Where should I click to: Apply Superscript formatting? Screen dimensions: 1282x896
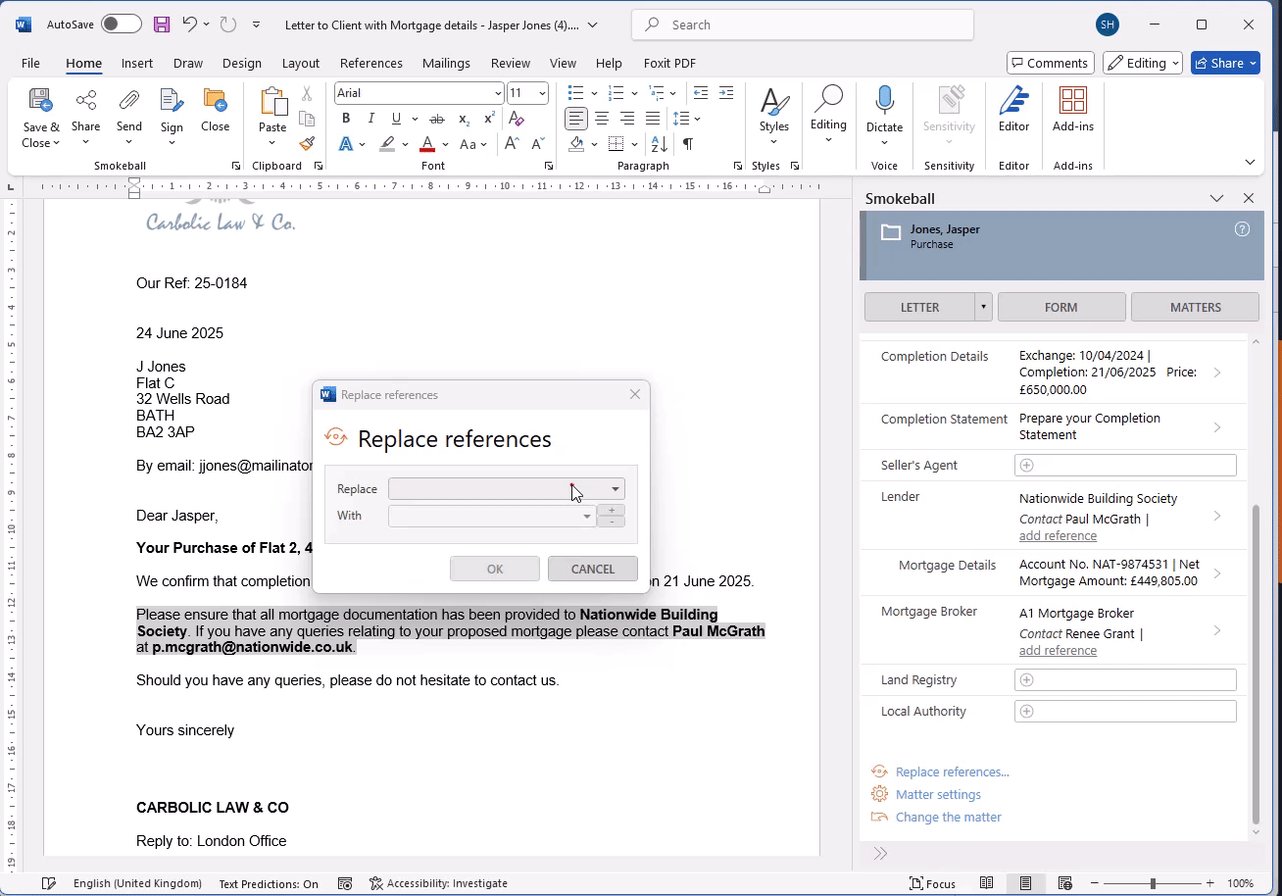489,119
